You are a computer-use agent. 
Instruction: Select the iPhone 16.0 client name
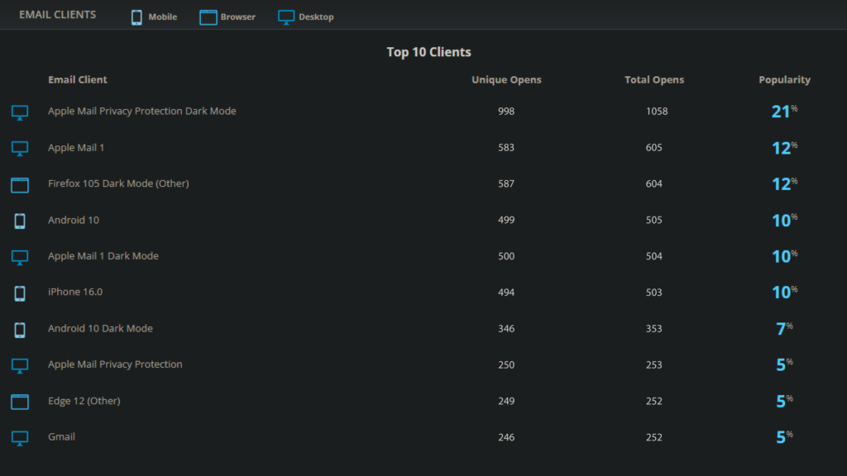(x=75, y=292)
